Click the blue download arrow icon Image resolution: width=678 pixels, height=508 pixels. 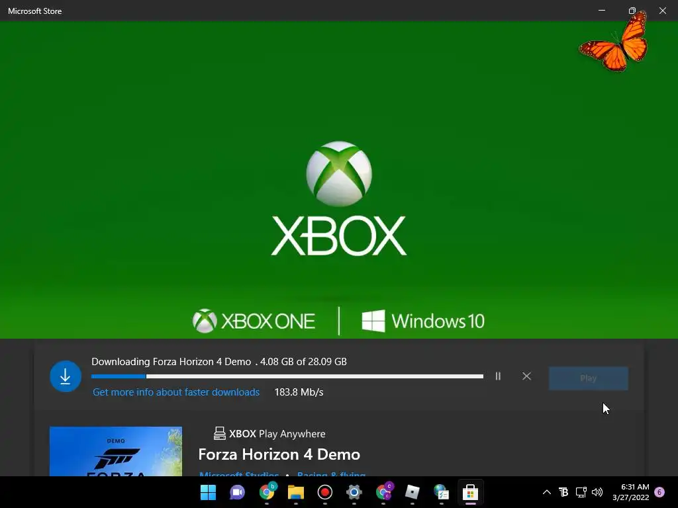[x=66, y=376]
